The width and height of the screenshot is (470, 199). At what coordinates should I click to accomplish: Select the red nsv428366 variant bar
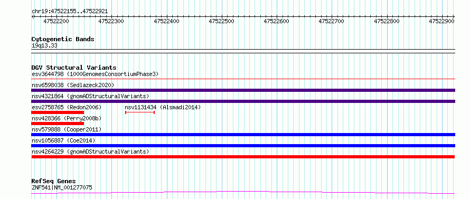click(x=58, y=124)
